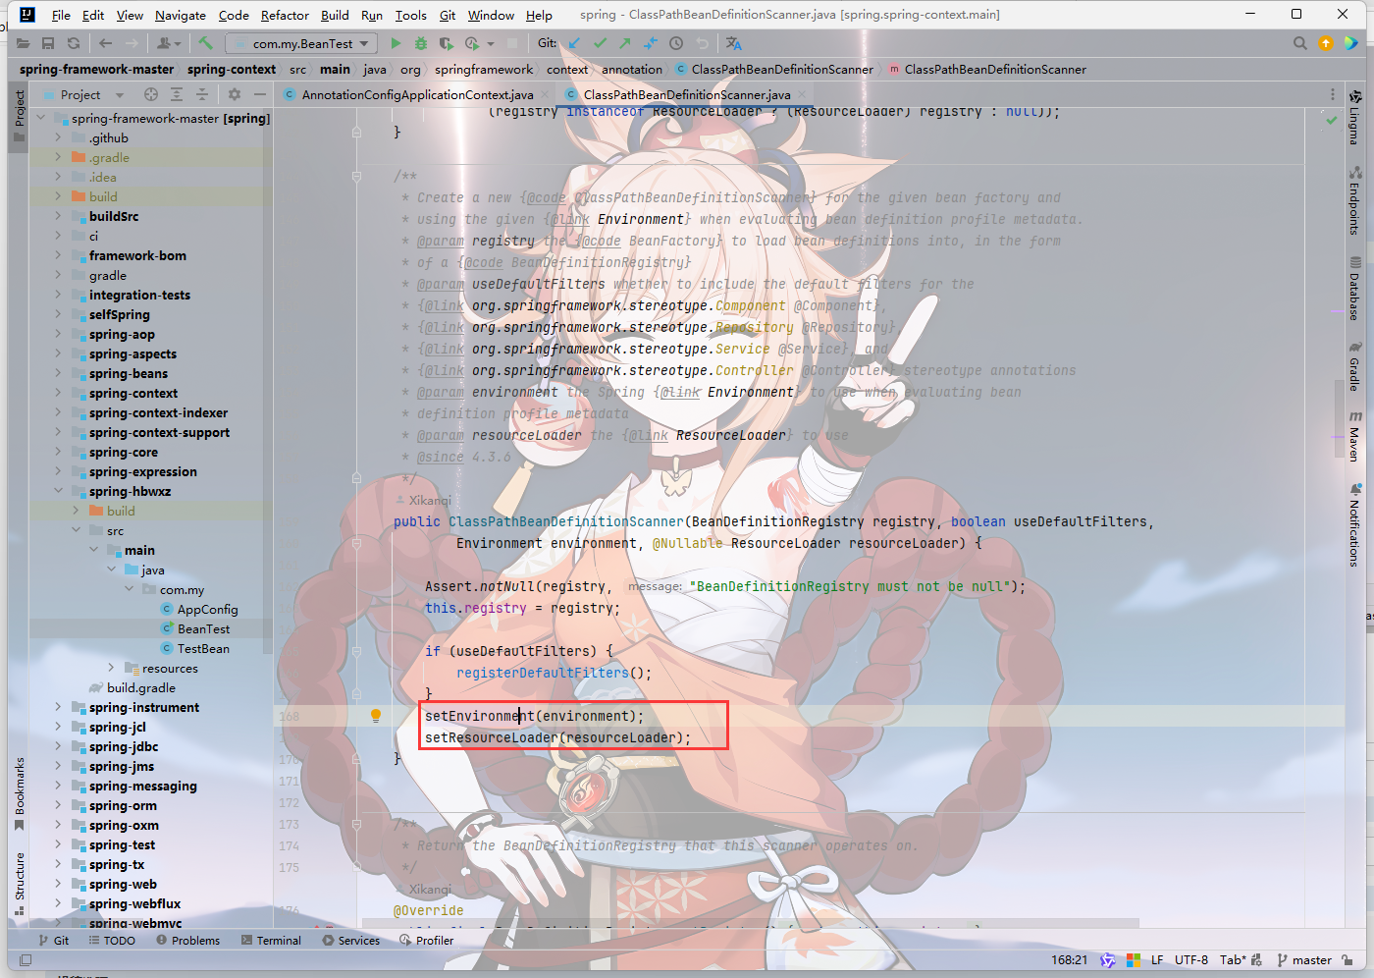
Task: Expand the spring-webflux module
Action: pyautogui.click(x=58, y=903)
